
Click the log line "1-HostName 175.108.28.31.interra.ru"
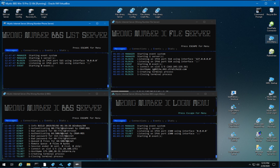52,151
